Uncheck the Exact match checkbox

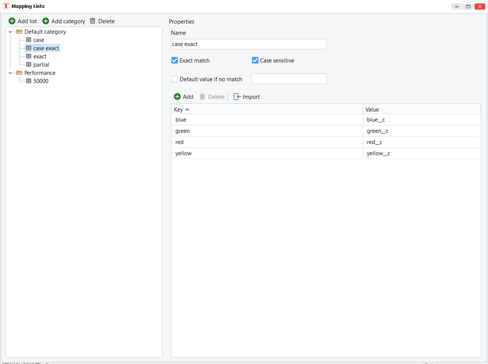[175, 61]
